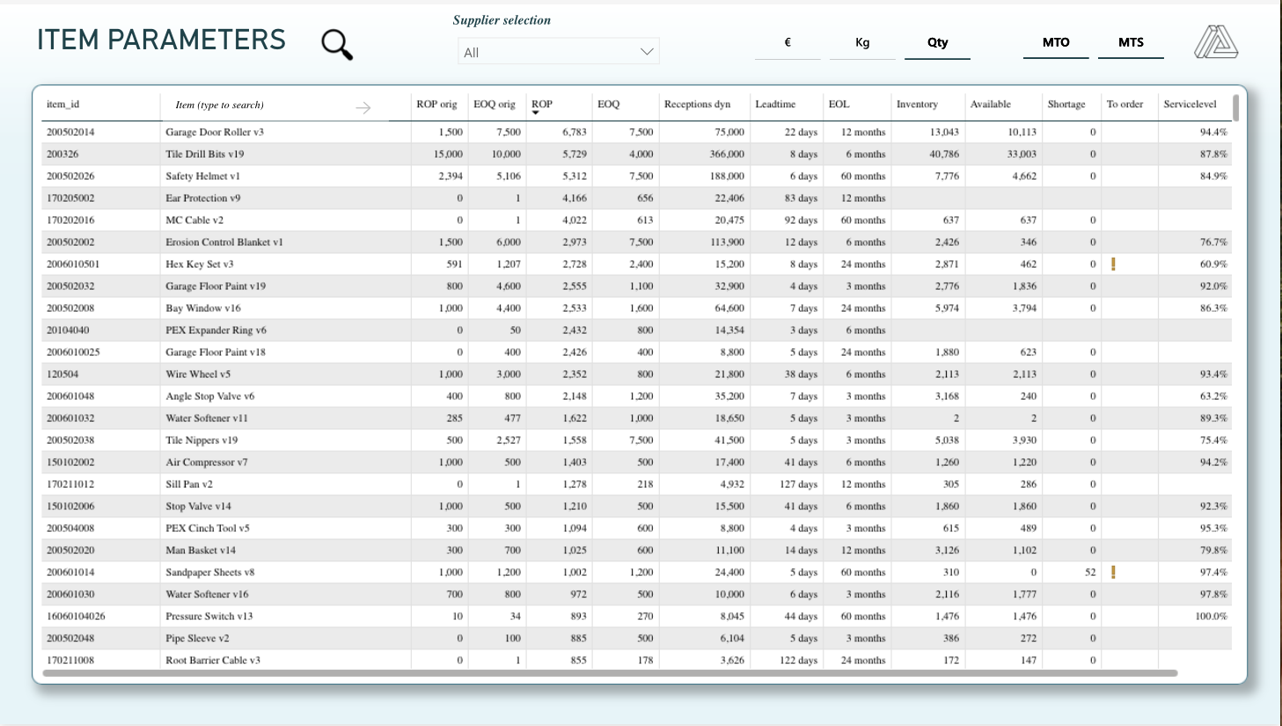Expand the Supplier selection chevron

[645, 51]
